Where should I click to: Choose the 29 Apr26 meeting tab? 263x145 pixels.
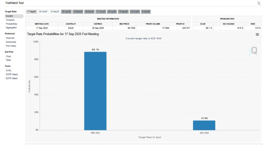pos(89,12)
